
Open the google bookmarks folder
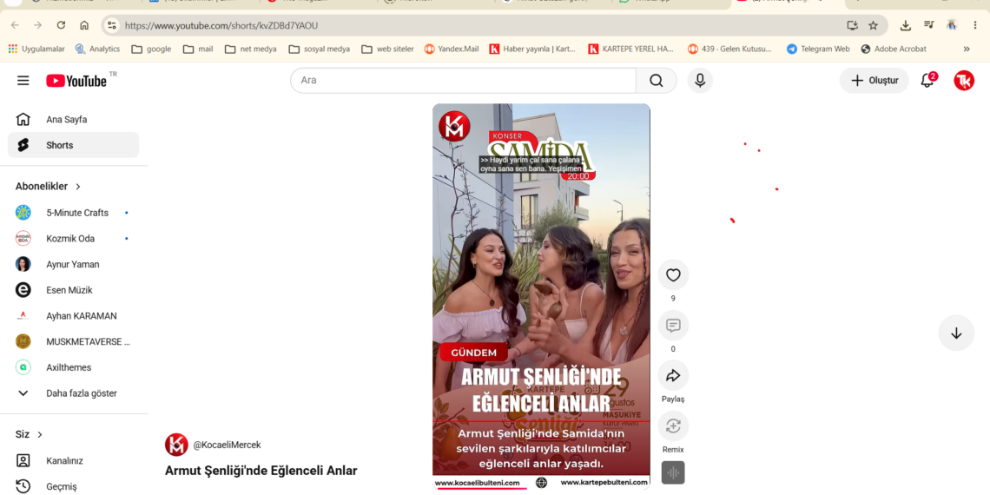151,49
